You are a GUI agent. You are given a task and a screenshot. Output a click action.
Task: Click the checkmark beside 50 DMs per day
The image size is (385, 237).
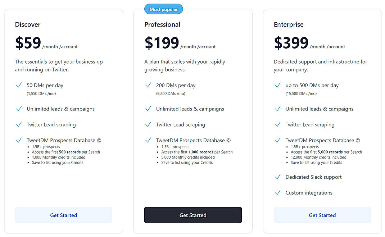coord(19,85)
